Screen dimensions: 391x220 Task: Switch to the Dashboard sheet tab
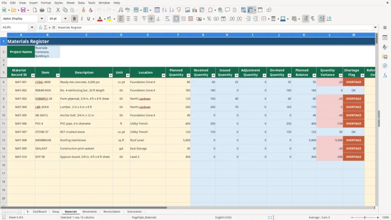pyautogui.click(x=39, y=212)
